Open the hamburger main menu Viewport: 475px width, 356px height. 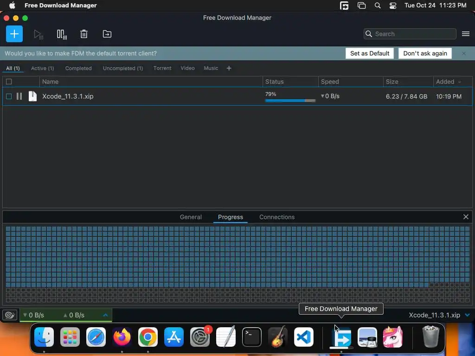point(466,34)
